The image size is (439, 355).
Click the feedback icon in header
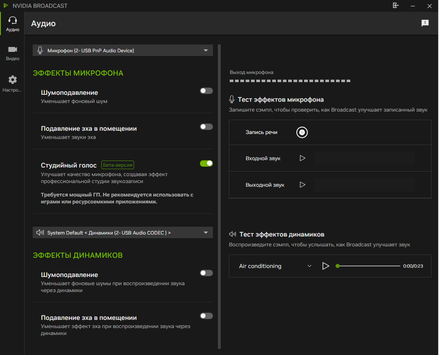(x=425, y=23)
